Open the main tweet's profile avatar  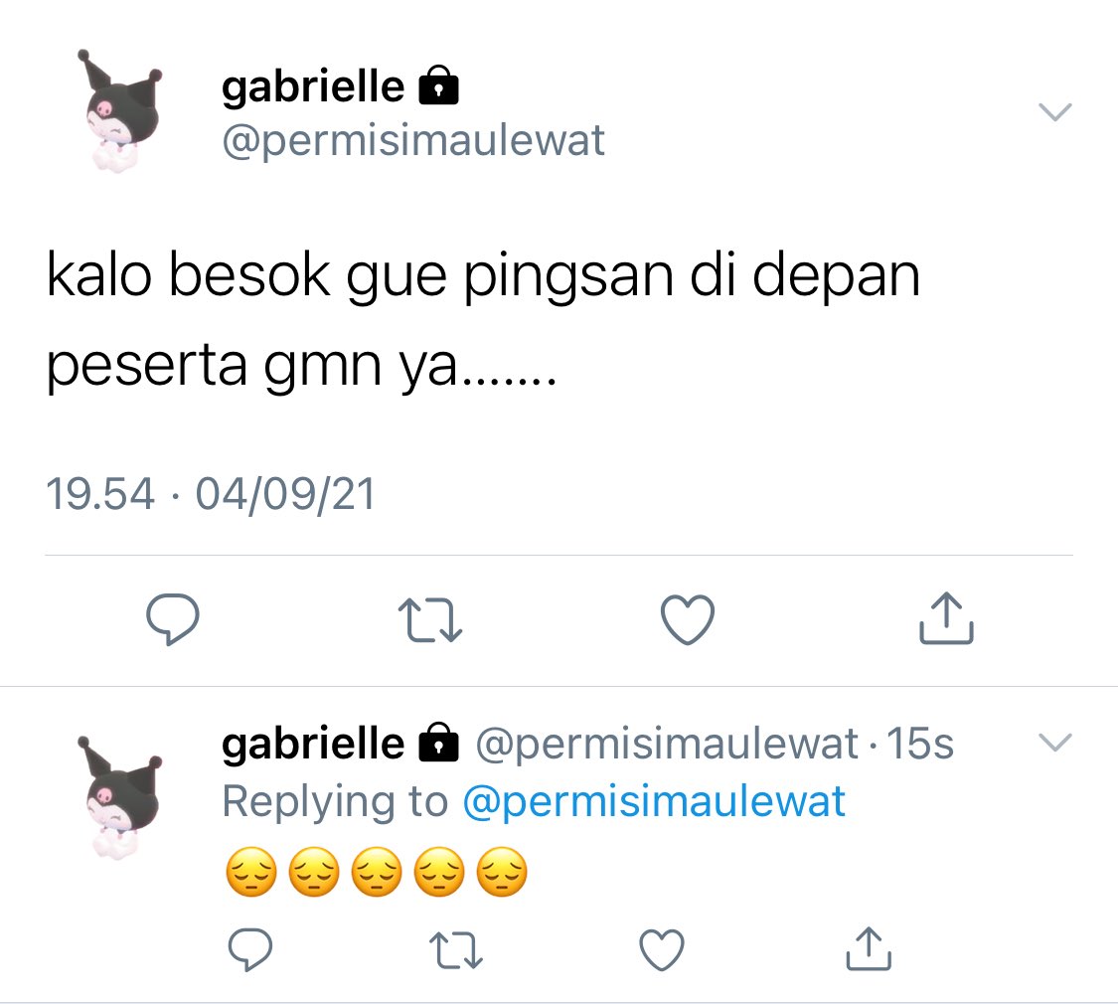coord(122,109)
